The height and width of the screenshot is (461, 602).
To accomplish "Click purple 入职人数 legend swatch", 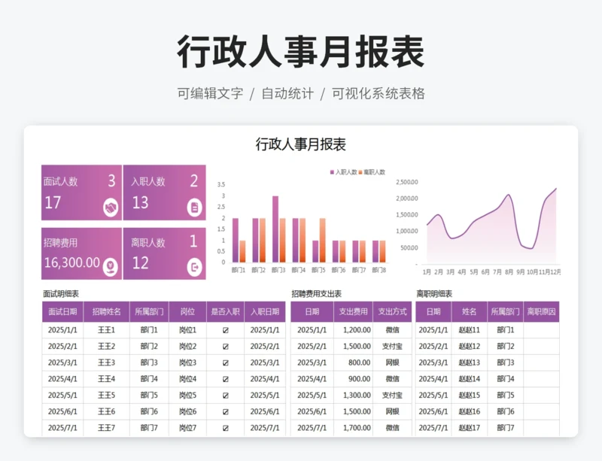I will click(332, 172).
